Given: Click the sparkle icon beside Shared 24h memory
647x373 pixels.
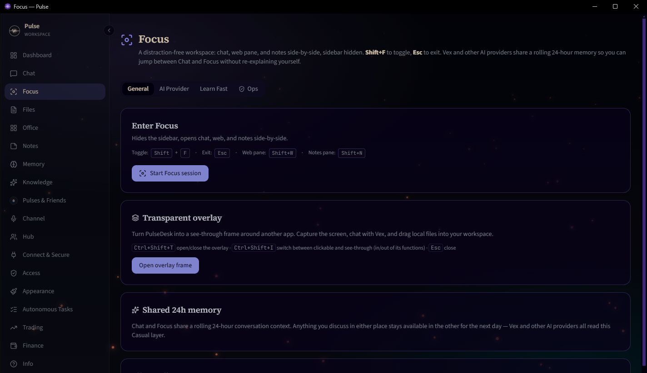Looking at the screenshot, I should pos(135,310).
